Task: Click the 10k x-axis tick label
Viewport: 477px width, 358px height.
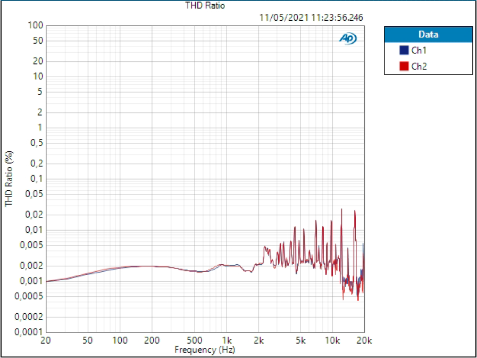Action: (332, 339)
